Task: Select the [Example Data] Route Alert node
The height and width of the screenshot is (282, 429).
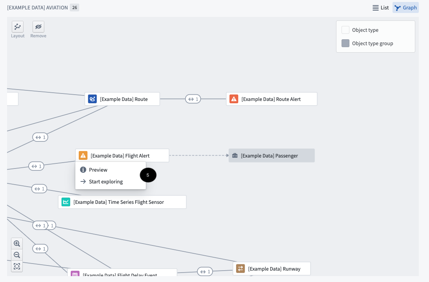Action: (272, 99)
